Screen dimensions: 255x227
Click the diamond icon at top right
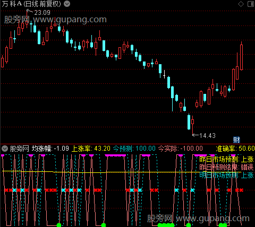(241, 4)
